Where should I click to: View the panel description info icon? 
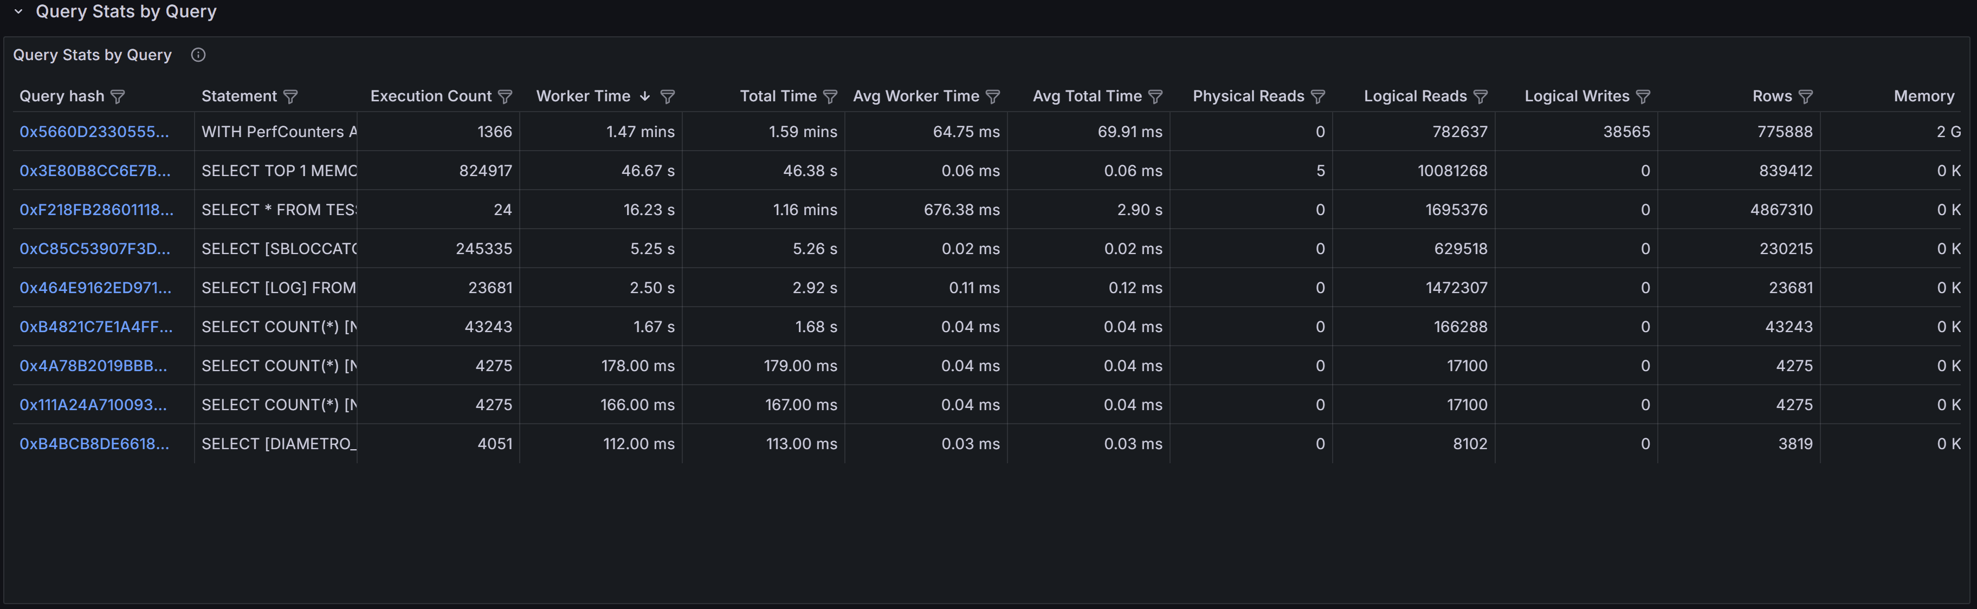198,55
